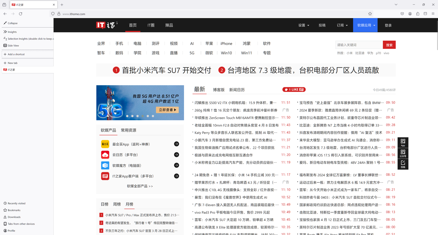Open the extensions puzzle icon
The width and height of the screenshot is (438, 235).
point(418,14)
